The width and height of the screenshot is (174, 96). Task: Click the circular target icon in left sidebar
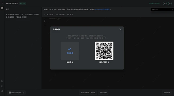[x=2, y=86]
